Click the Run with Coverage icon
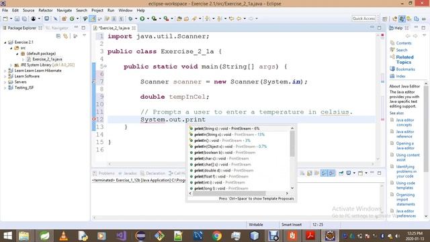This screenshot has height=242, width=430. pos(154,19)
